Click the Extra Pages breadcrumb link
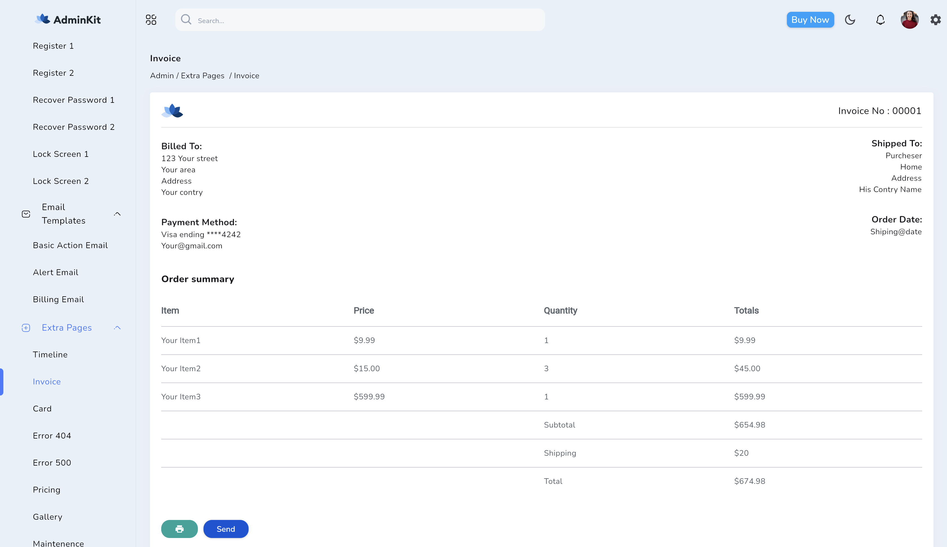Viewport: 947px width, 547px height. coord(202,75)
